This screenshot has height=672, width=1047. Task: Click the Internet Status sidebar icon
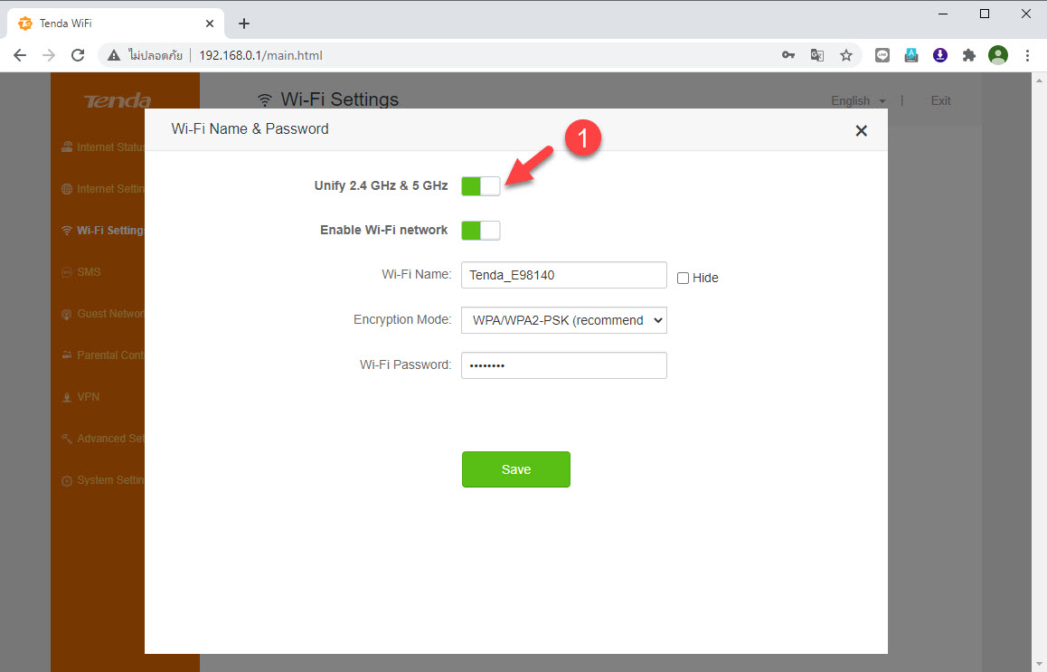pos(67,147)
